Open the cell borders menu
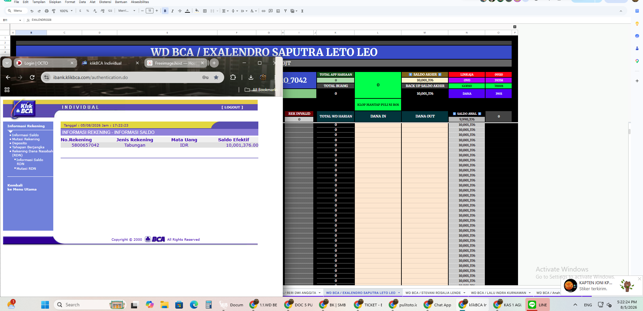 click(205, 11)
